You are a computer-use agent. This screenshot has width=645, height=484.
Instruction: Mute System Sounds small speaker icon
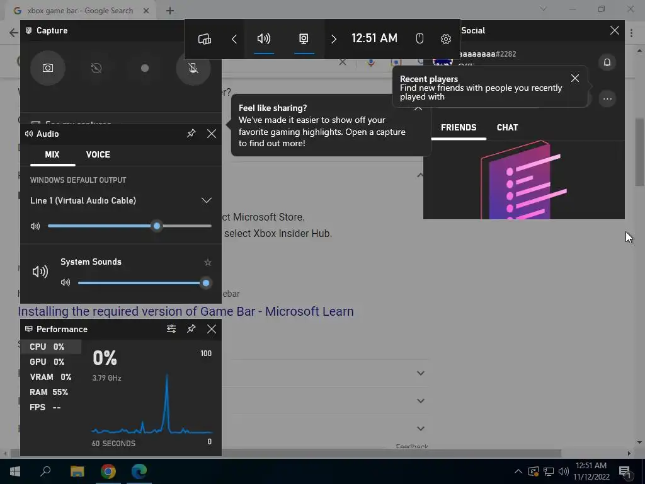[66, 283]
